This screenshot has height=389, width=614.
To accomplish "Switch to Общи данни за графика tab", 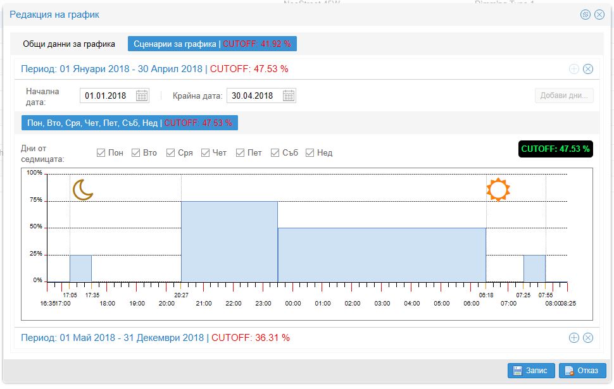I will [x=69, y=44].
